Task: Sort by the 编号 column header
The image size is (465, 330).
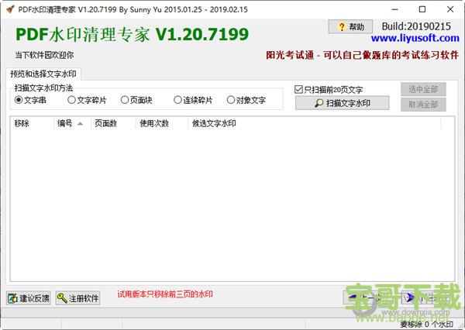Action: (73, 123)
